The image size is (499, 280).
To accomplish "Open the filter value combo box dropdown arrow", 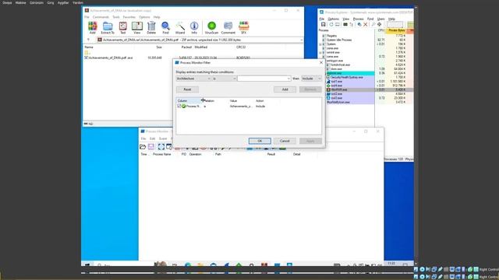I will 288,79.
